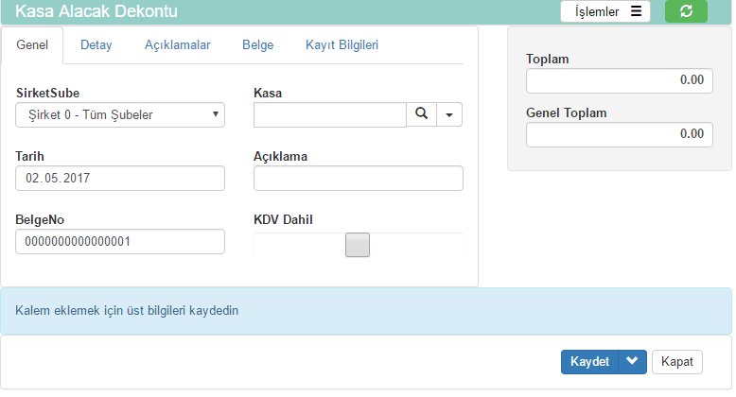Select the Genel tab

pyautogui.click(x=32, y=44)
